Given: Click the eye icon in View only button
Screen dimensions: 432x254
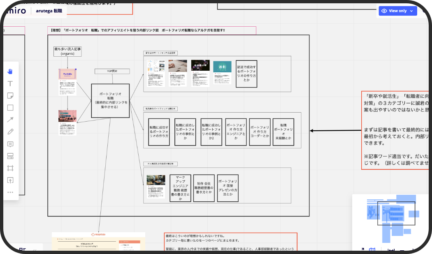Looking at the screenshot, I should pos(384,11).
